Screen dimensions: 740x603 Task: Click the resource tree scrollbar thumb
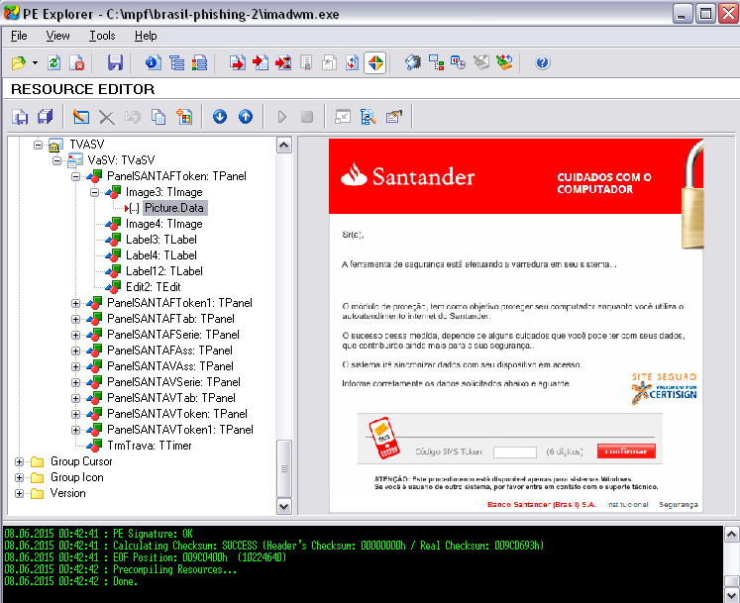point(283,468)
